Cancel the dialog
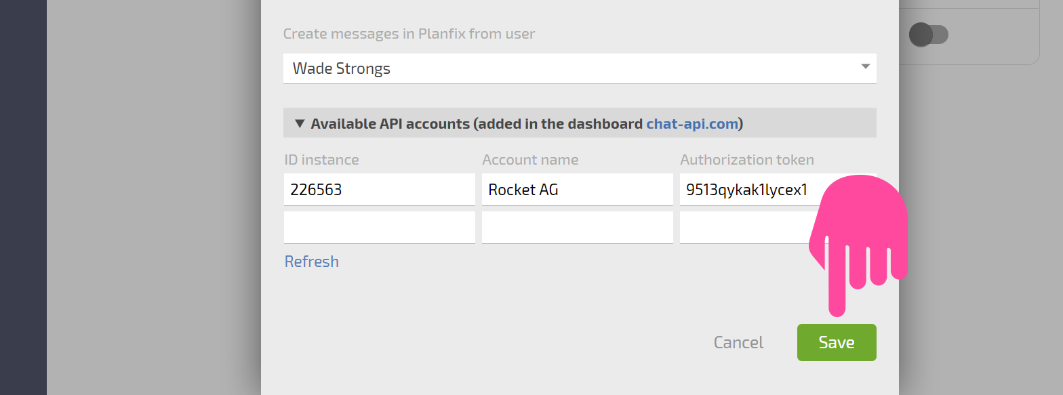Screen dimensions: 1063x395 [x=738, y=342]
